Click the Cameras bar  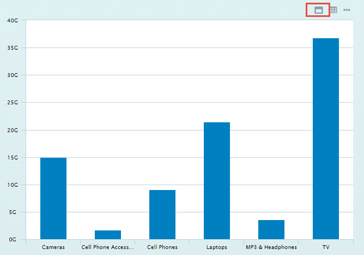(x=53, y=198)
